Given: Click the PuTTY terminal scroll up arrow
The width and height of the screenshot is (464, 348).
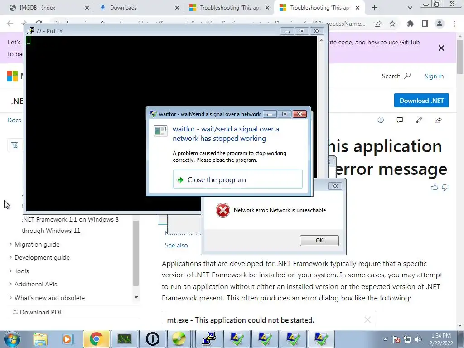Looking at the screenshot, I should (321, 40).
